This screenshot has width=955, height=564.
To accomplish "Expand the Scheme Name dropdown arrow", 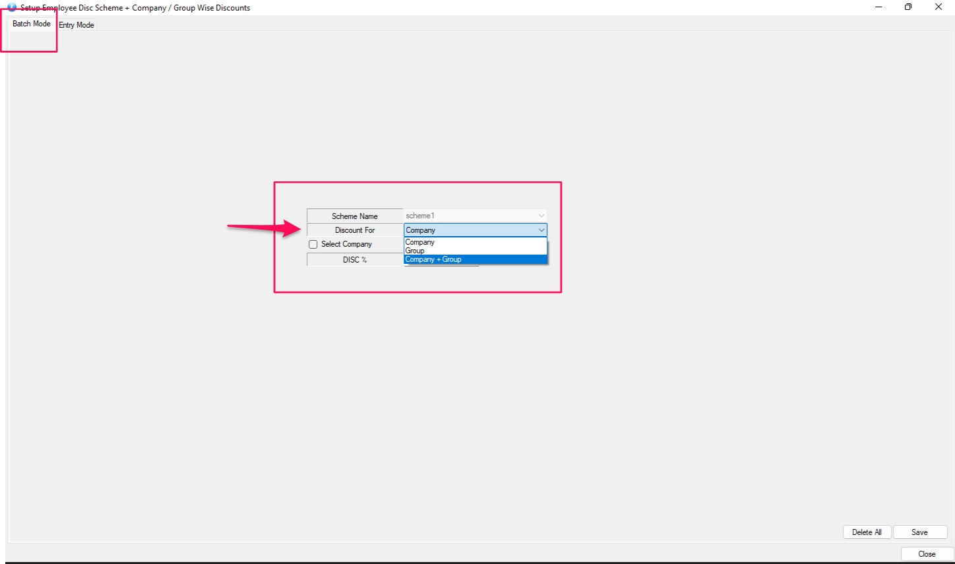I will click(541, 216).
